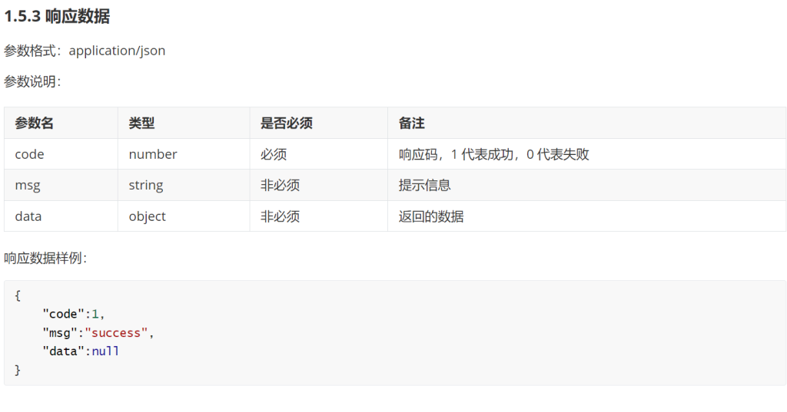Viewport: 787px width, 412px height.
Task: Click the "null" value in the JSON sample
Action: [x=105, y=351]
